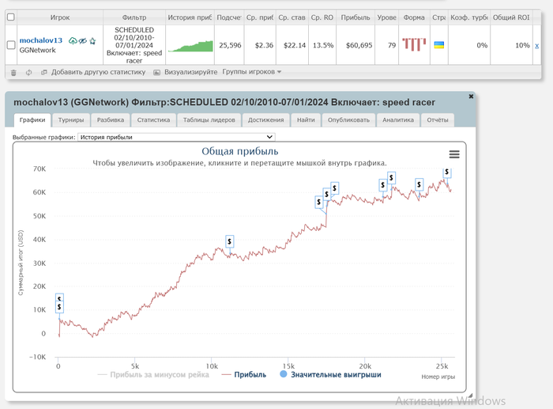This screenshot has width=553, height=409.
Task: Close the mochalov13 graph panel
Action: (471, 96)
